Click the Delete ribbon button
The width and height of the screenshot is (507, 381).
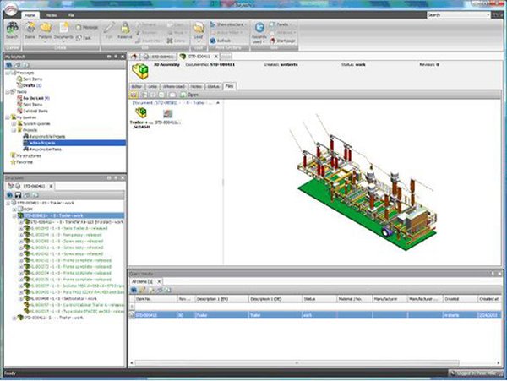click(x=177, y=41)
